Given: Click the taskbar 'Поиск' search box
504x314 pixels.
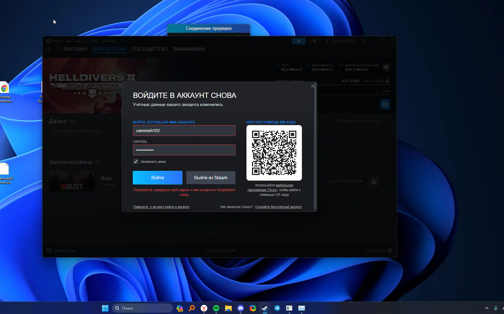Looking at the screenshot, I should point(142,308).
